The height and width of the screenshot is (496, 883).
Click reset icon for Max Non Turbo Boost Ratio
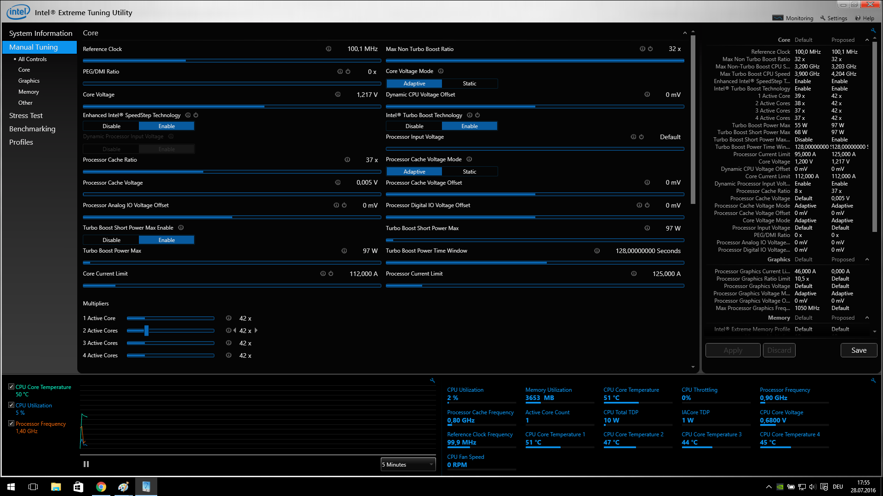coord(650,49)
